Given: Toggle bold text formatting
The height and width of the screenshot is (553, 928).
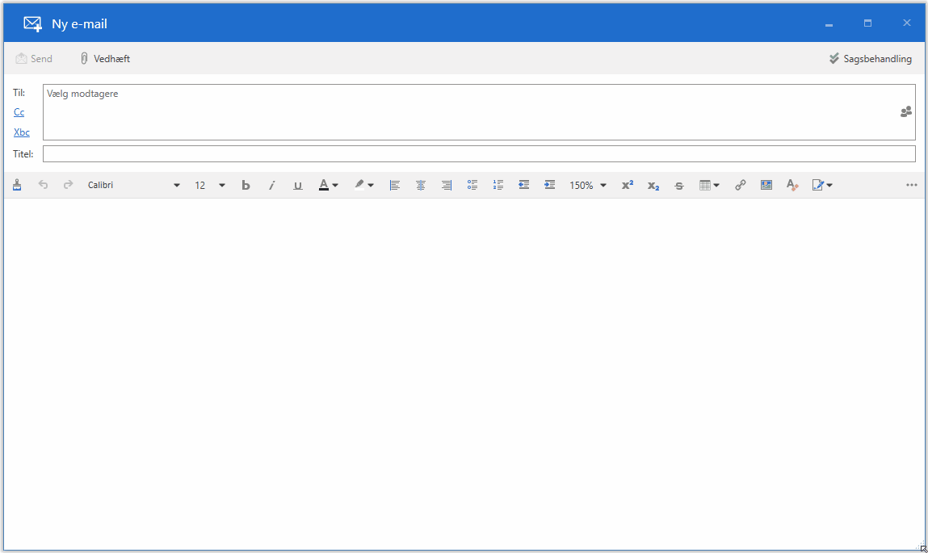Looking at the screenshot, I should (246, 185).
